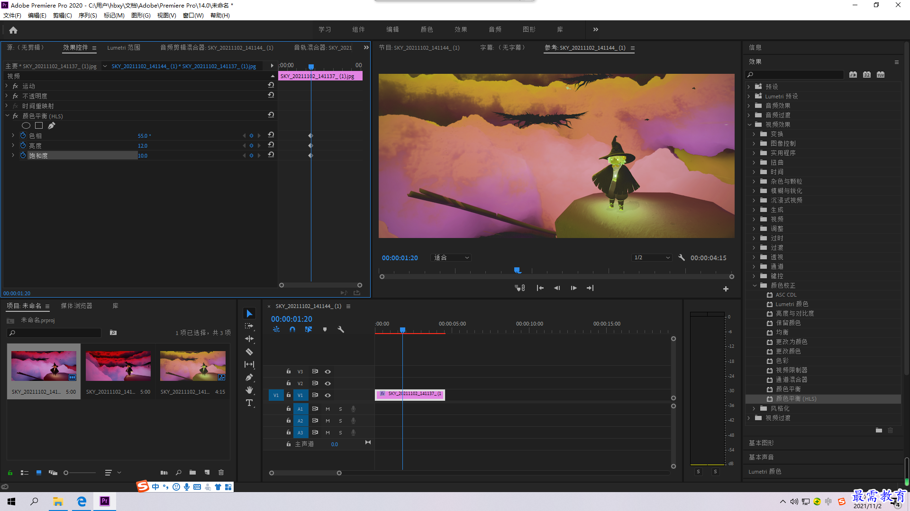Viewport: 910px width, 511px height.
Task: Select the Pen tool in the tools panel
Action: (249, 378)
